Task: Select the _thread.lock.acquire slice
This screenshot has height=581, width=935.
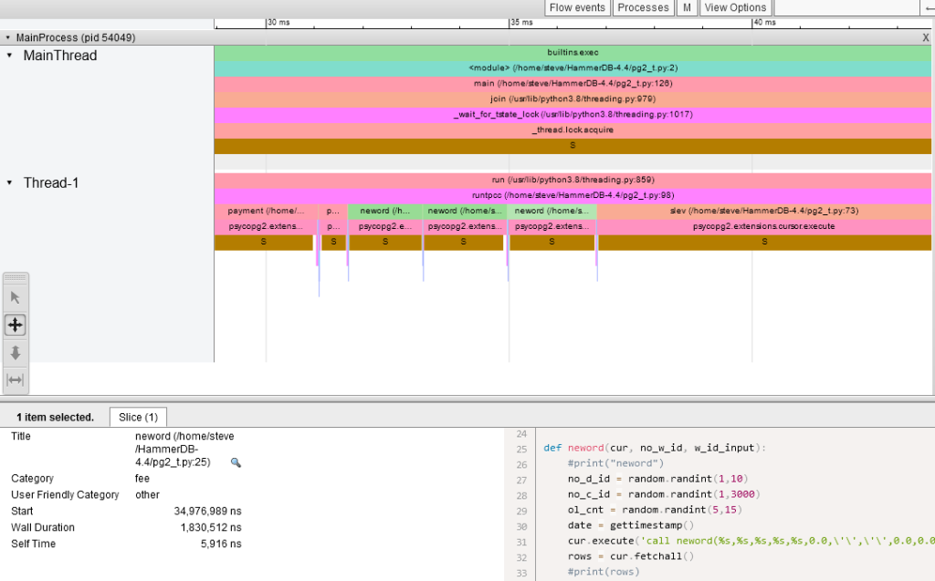Action: click(573, 129)
